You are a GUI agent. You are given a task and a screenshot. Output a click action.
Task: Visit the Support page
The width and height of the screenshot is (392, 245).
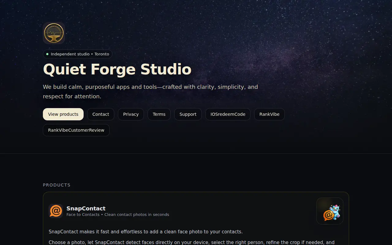tap(188, 114)
